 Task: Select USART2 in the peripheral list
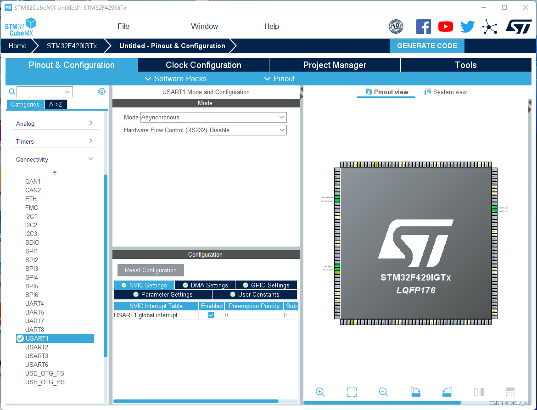coord(37,347)
